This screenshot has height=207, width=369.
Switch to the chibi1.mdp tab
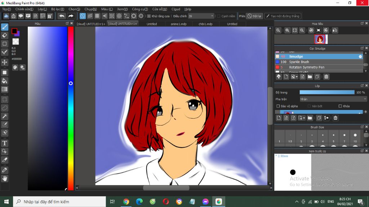point(205,24)
